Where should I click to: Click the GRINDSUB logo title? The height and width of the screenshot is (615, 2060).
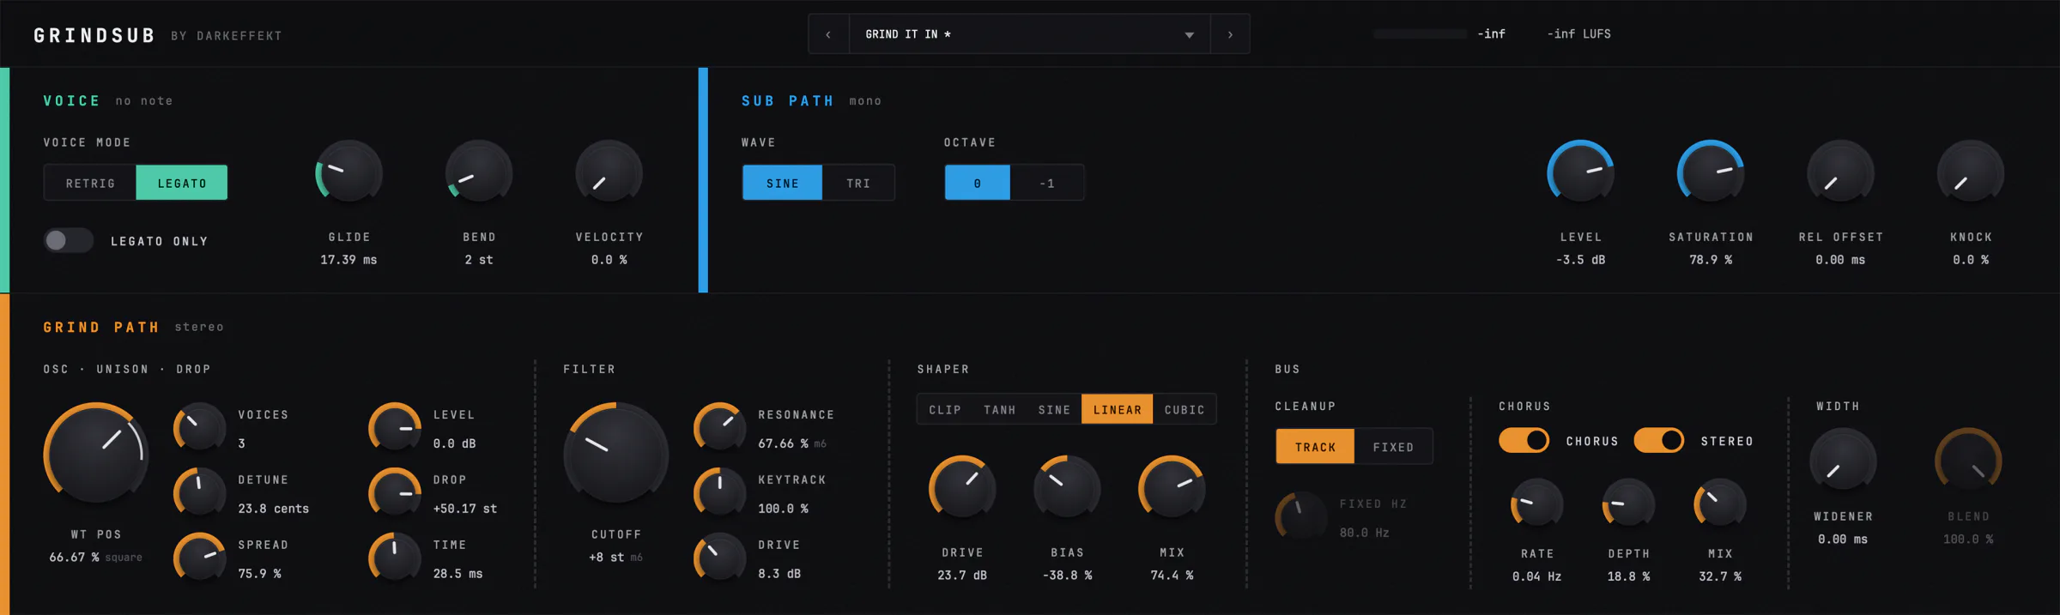[x=94, y=35]
